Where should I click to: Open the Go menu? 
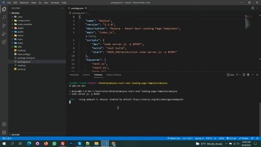pyautogui.click(x=40, y=3)
